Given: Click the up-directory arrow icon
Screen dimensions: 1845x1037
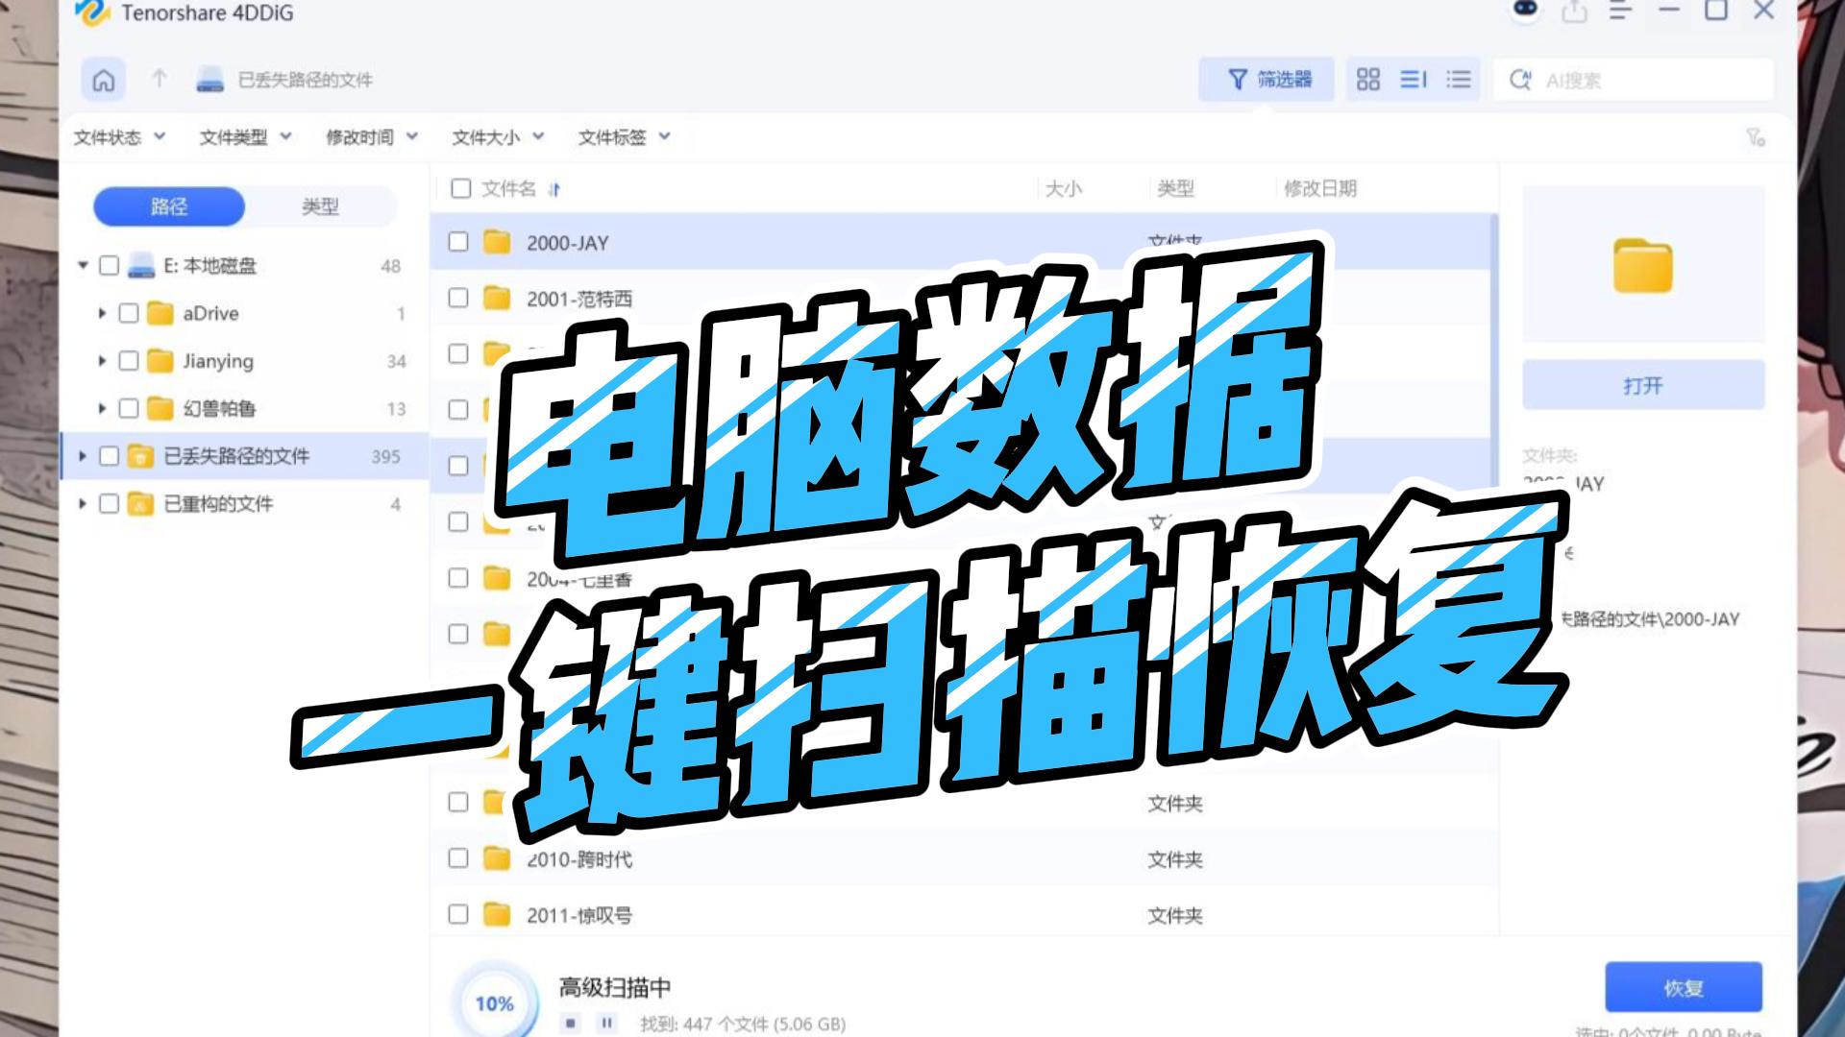Looking at the screenshot, I should click(160, 80).
